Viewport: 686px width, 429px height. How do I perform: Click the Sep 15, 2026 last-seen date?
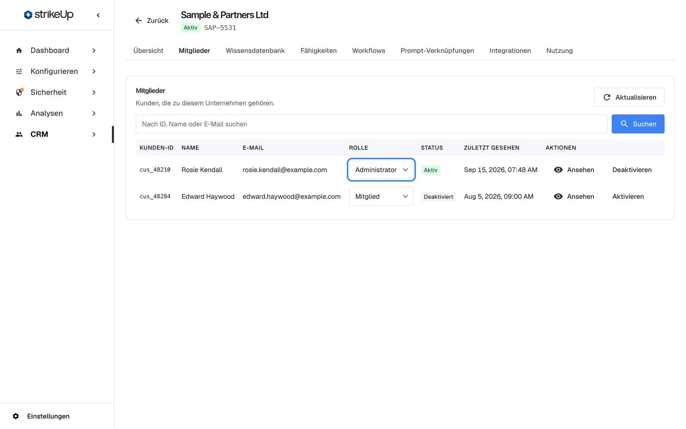point(500,170)
